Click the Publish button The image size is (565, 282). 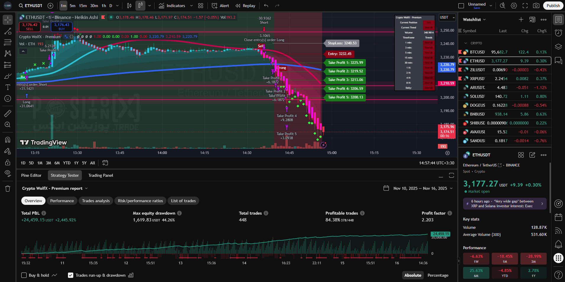(x=553, y=6)
